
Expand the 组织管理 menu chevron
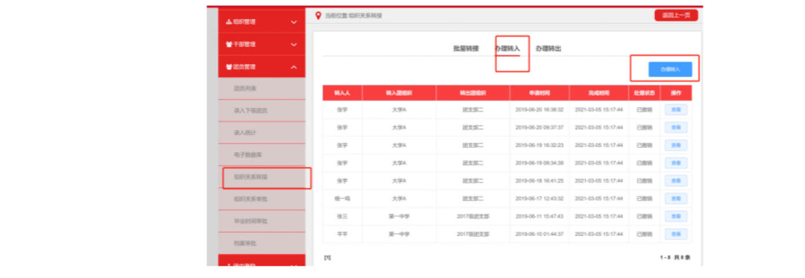click(x=294, y=23)
